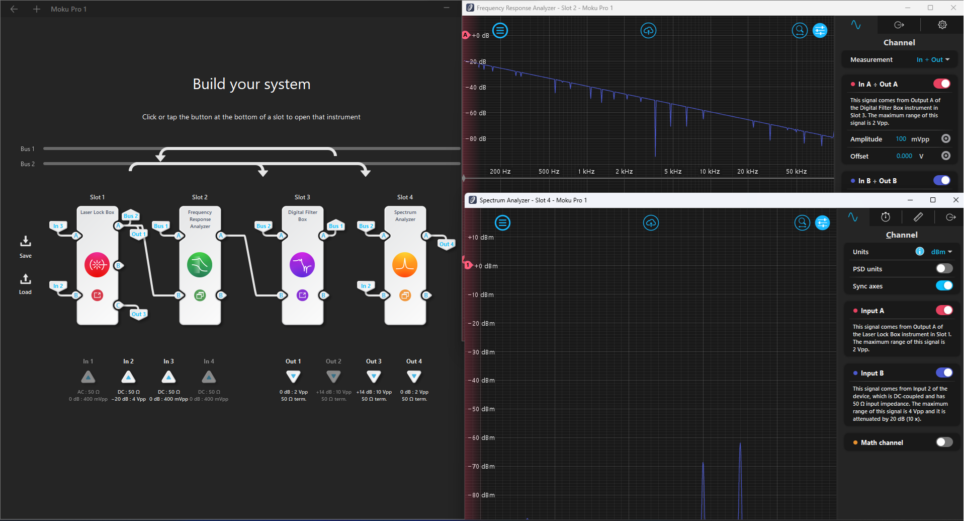Toggle settings sliders icon in Frequency Response Analyzer

[820, 31]
